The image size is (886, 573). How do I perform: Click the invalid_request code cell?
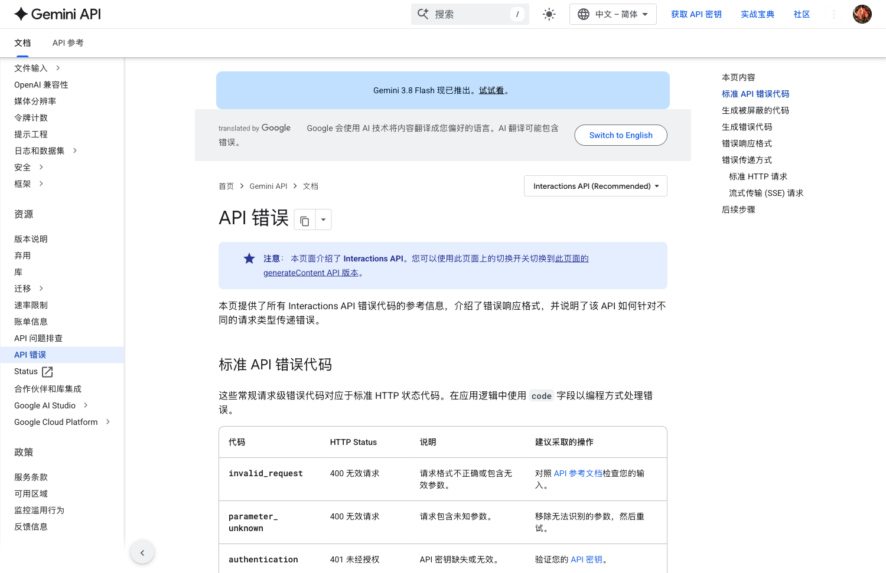pyautogui.click(x=266, y=473)
